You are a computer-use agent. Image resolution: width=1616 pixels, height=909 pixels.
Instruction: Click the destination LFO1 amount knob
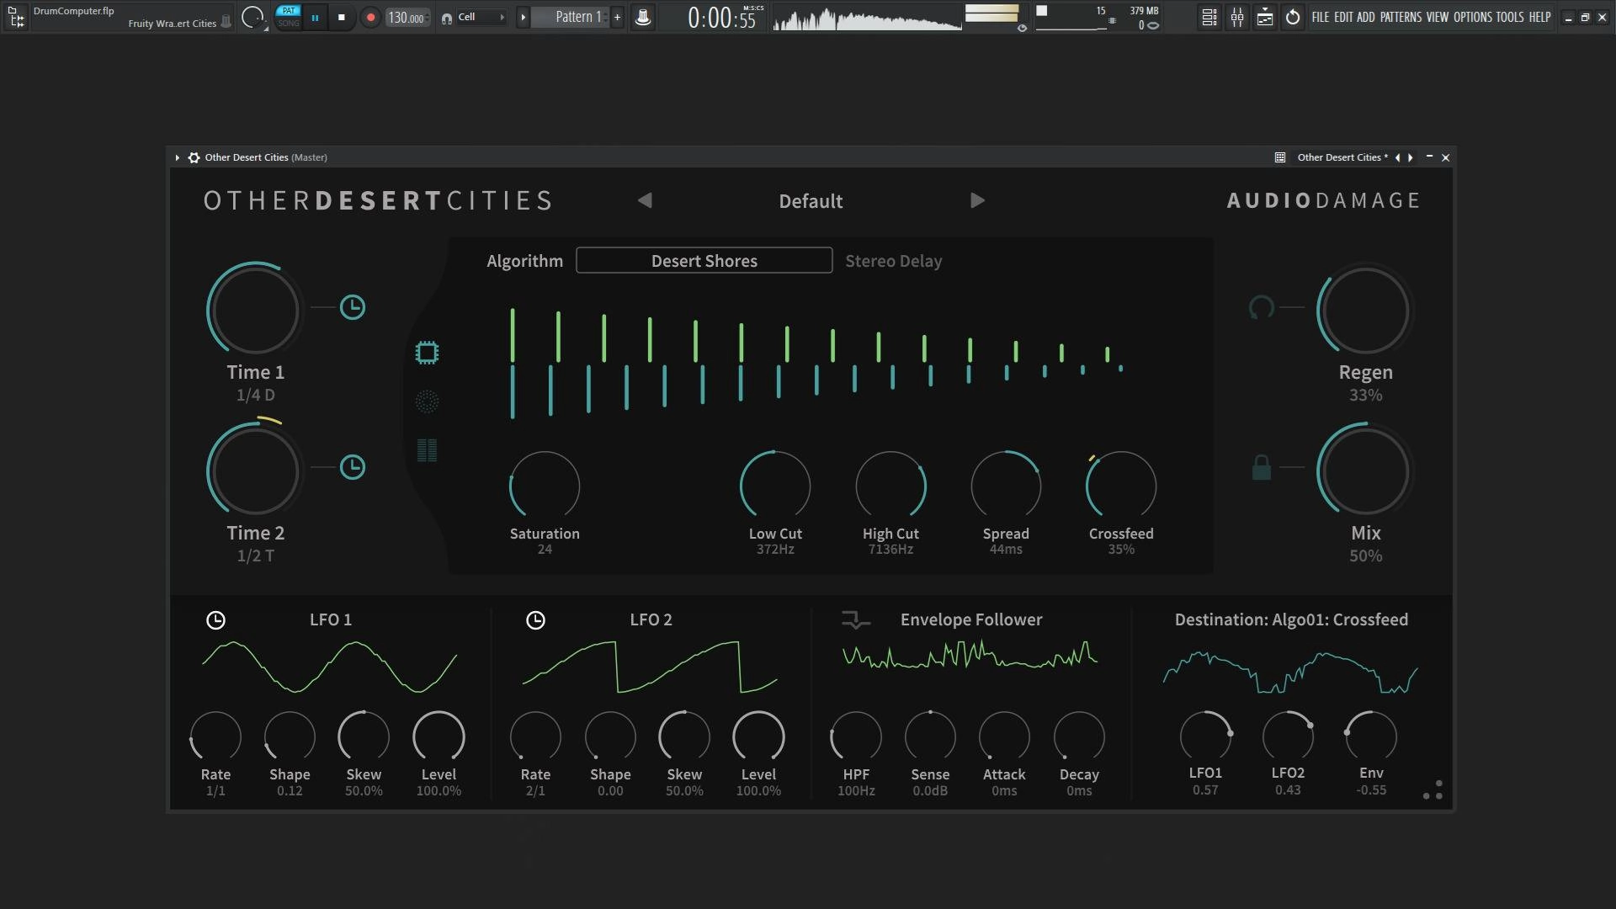[x=1205, y=736]
